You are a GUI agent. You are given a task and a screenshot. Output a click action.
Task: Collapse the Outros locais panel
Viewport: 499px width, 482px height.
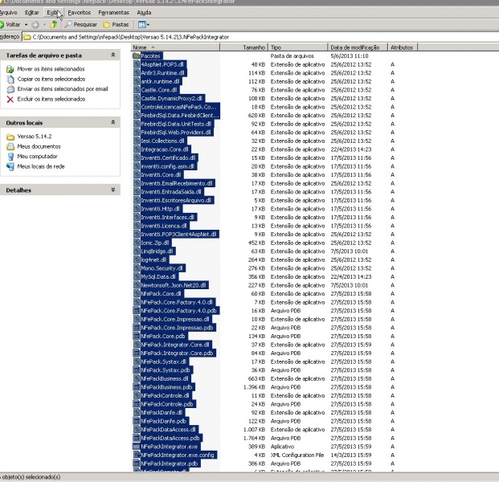click(113, 123)
